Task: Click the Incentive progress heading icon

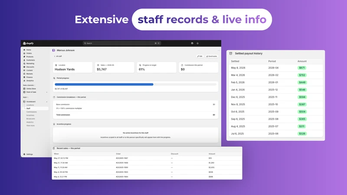Action: (54, 124)
